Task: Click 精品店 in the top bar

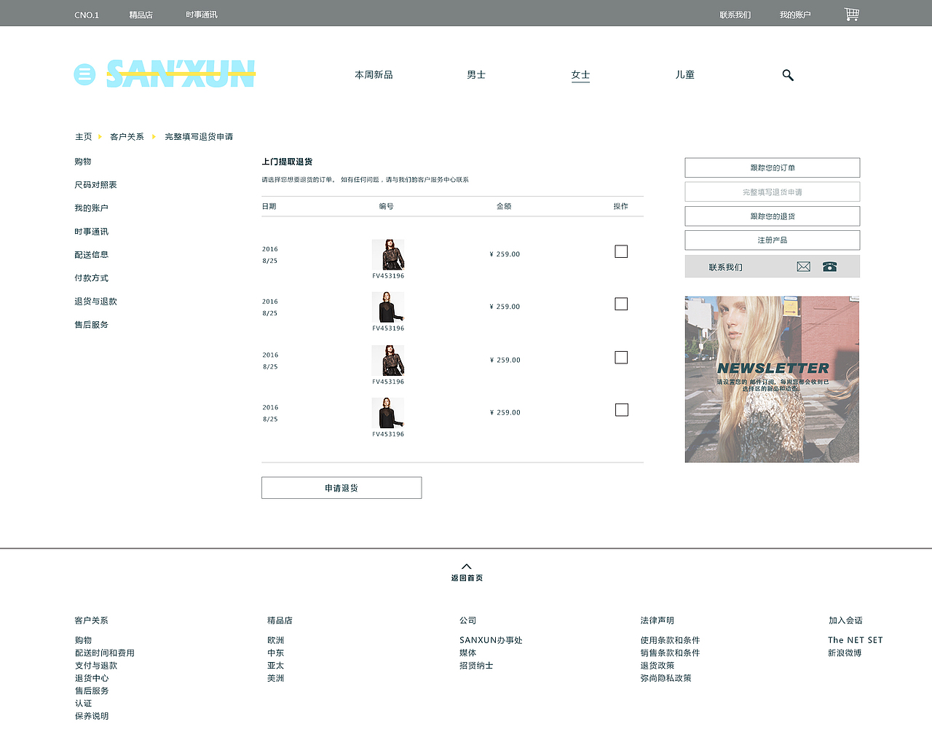Action: pyautogui.click(x=141, y=15)
